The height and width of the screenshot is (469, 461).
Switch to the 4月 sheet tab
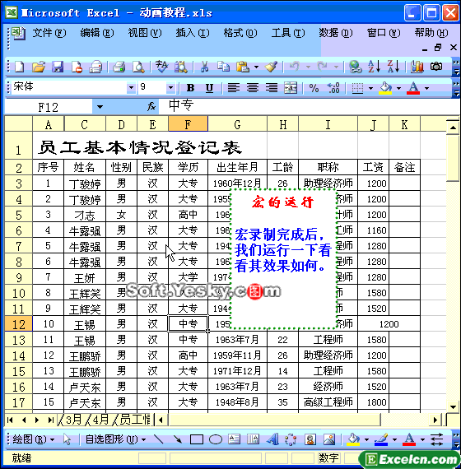100,420
